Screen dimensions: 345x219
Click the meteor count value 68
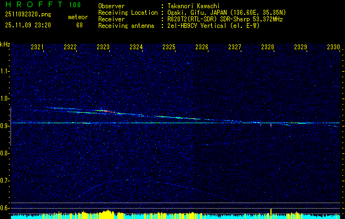coord(80,25)
